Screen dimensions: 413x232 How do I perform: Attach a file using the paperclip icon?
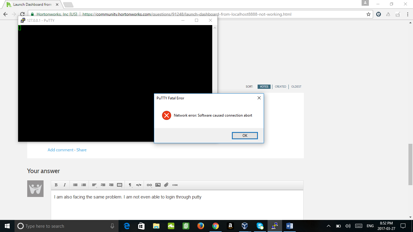(x=166, y=185)
